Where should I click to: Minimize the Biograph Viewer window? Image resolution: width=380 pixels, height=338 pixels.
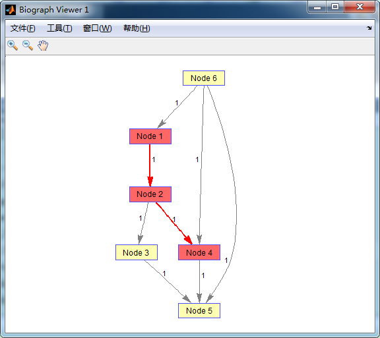coord(317,7)
